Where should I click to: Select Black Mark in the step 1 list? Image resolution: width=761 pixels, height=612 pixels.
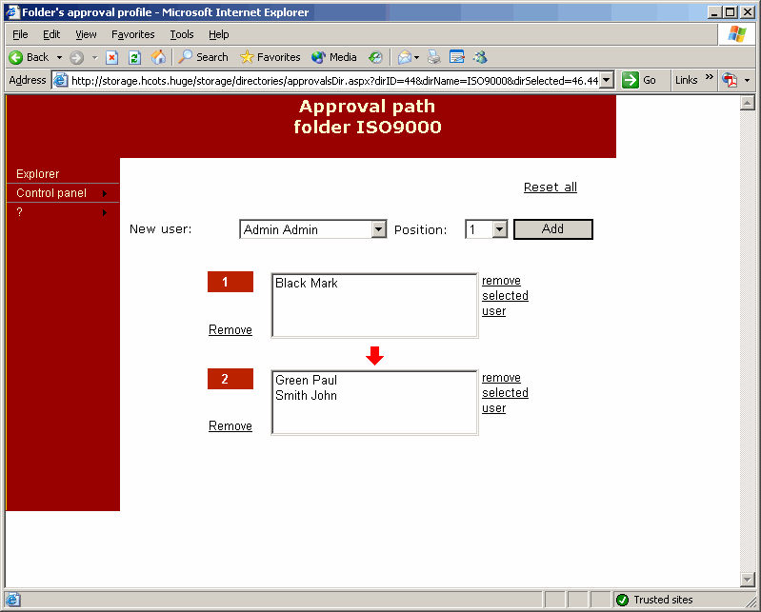click(307, 284)
